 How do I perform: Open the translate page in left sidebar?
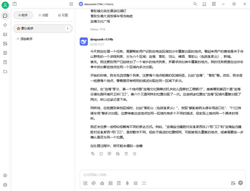[x=5, y=44]
